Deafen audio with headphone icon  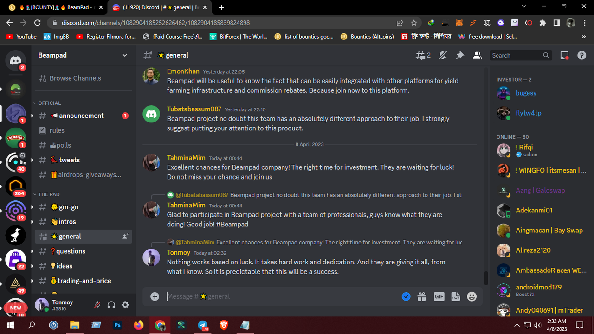(x=111, y=305)
